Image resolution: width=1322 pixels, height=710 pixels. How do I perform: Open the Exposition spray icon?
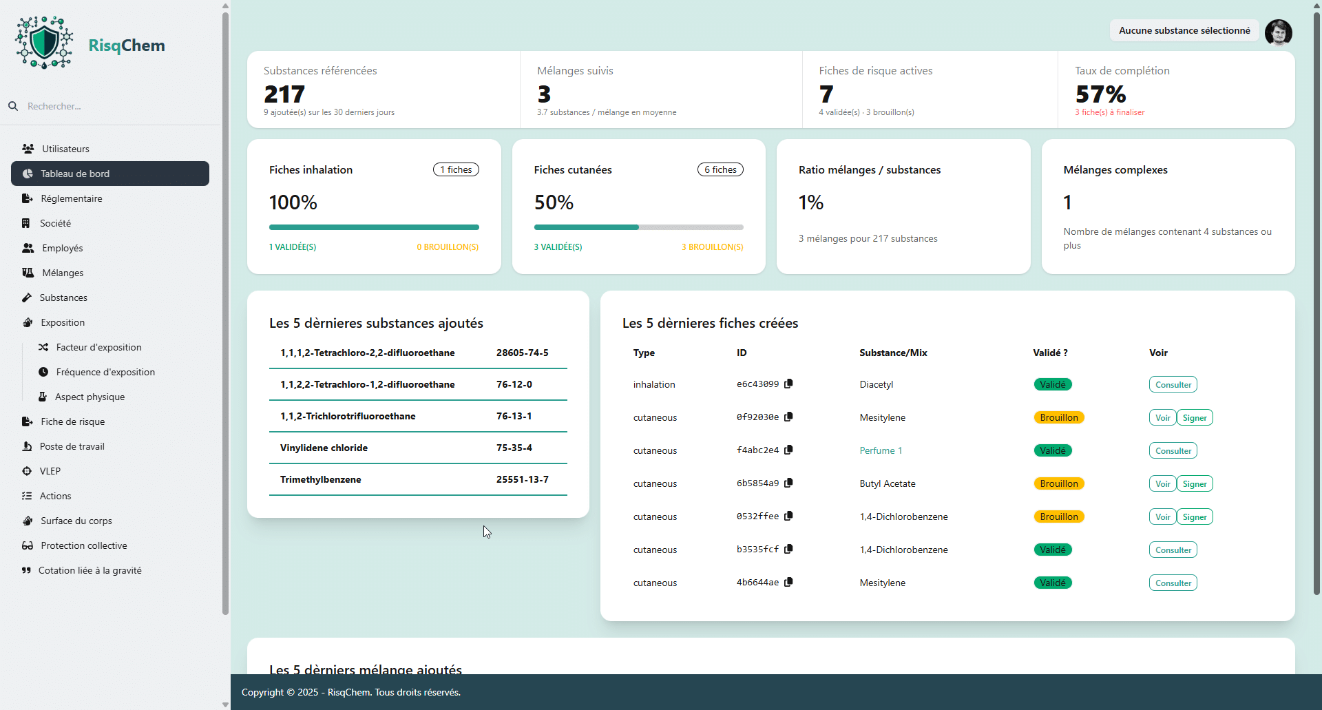[28, 322]
